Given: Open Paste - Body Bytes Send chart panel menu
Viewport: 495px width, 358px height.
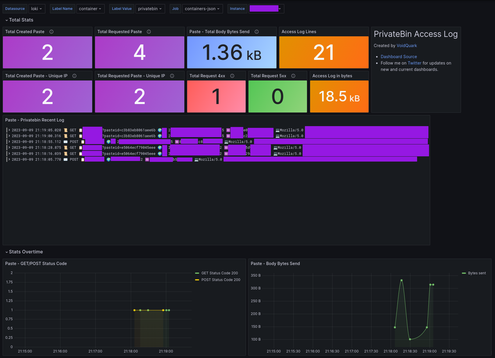Looking at the screenshot, I should (275, 264).
